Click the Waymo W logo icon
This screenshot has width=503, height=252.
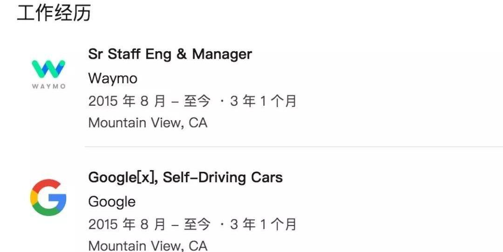coord(48,68)
